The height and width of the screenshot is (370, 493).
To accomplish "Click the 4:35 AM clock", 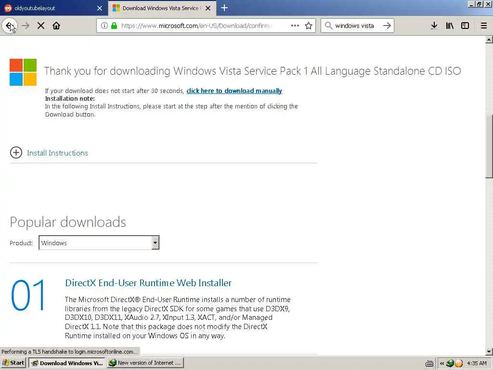I will 477,363.
